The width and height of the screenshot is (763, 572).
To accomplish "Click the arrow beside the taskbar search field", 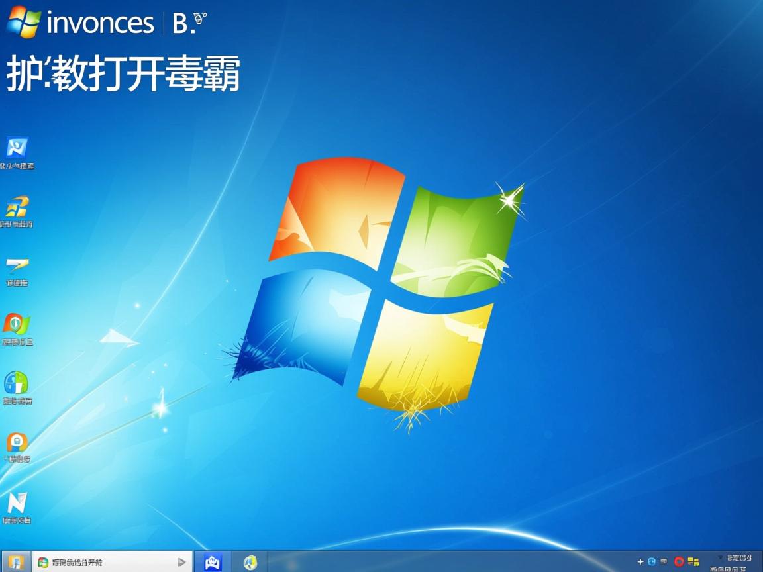I will tap(181, 561).
